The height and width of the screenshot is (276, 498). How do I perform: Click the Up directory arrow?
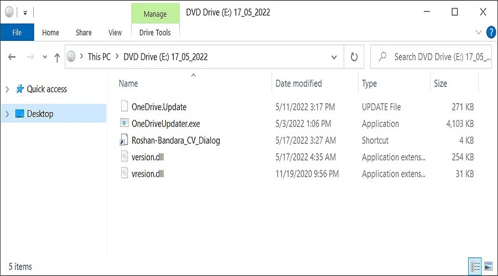point(56,57)
